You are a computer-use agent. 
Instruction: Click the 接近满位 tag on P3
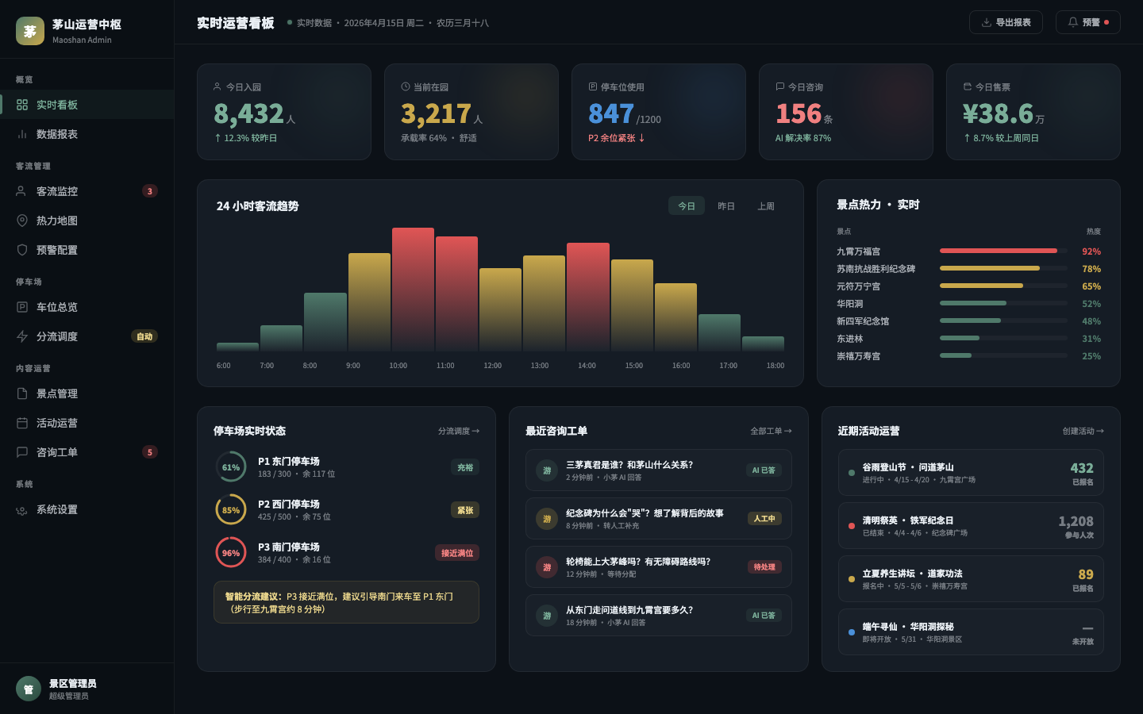(457, 553)
